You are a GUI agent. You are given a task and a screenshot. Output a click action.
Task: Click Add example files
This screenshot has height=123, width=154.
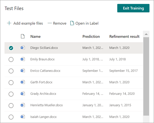pos(25,23)
